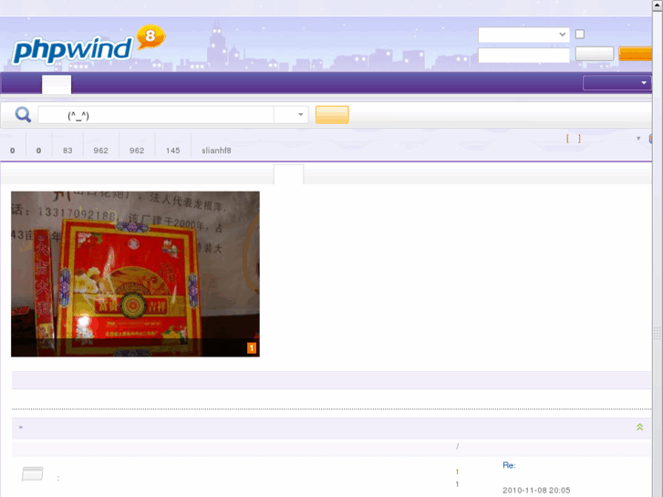
Task: Collapse forum section with green double chevron
Action: [x=639, y=427]
